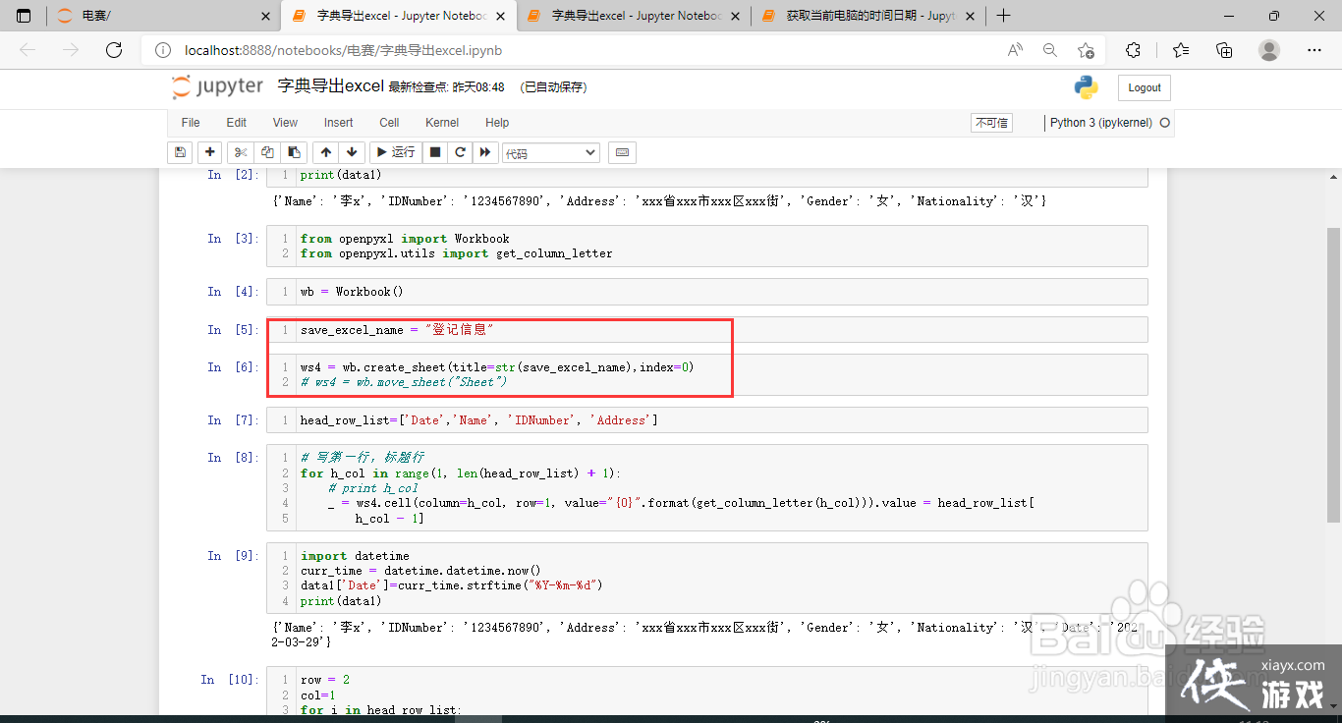Viewport: 1342px width, 723px height.
Task: Click the checkpoint text 最新检查点: 昨天08:48
Action: (446, 87)
